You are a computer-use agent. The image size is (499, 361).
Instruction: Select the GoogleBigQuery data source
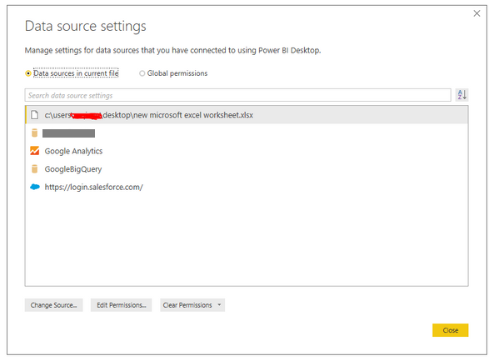coord(247,169)
